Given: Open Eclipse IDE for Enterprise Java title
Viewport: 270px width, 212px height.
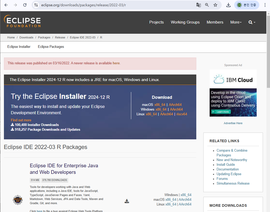Looking at the screenshot, I should 64,169.
